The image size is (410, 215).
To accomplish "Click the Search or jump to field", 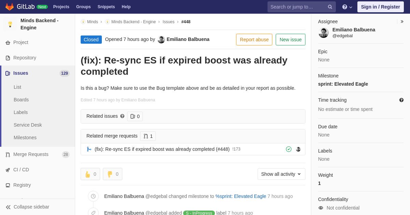I will [x=302, y=7].
